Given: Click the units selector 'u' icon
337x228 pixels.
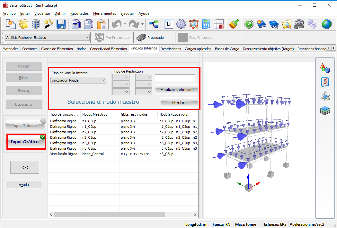Looking at the screenshot, I should click(x=169, y=24).
